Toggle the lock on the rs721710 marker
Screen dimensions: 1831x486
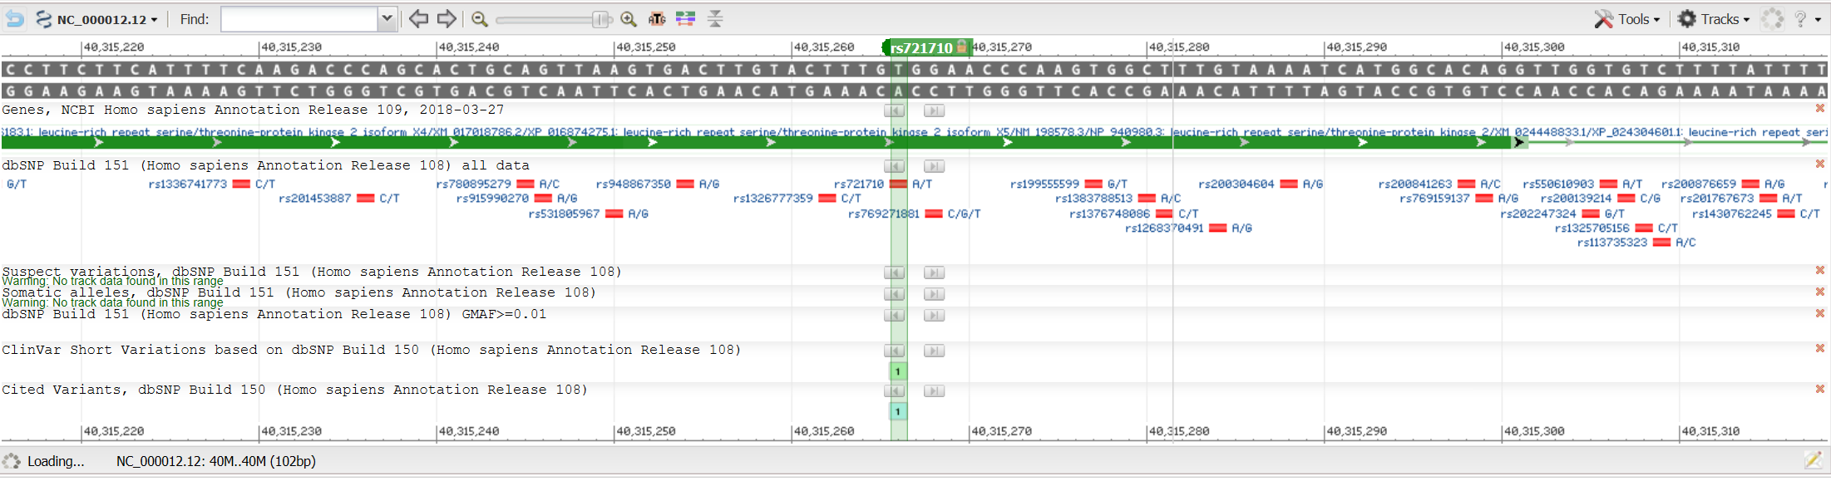click(961, 47)
